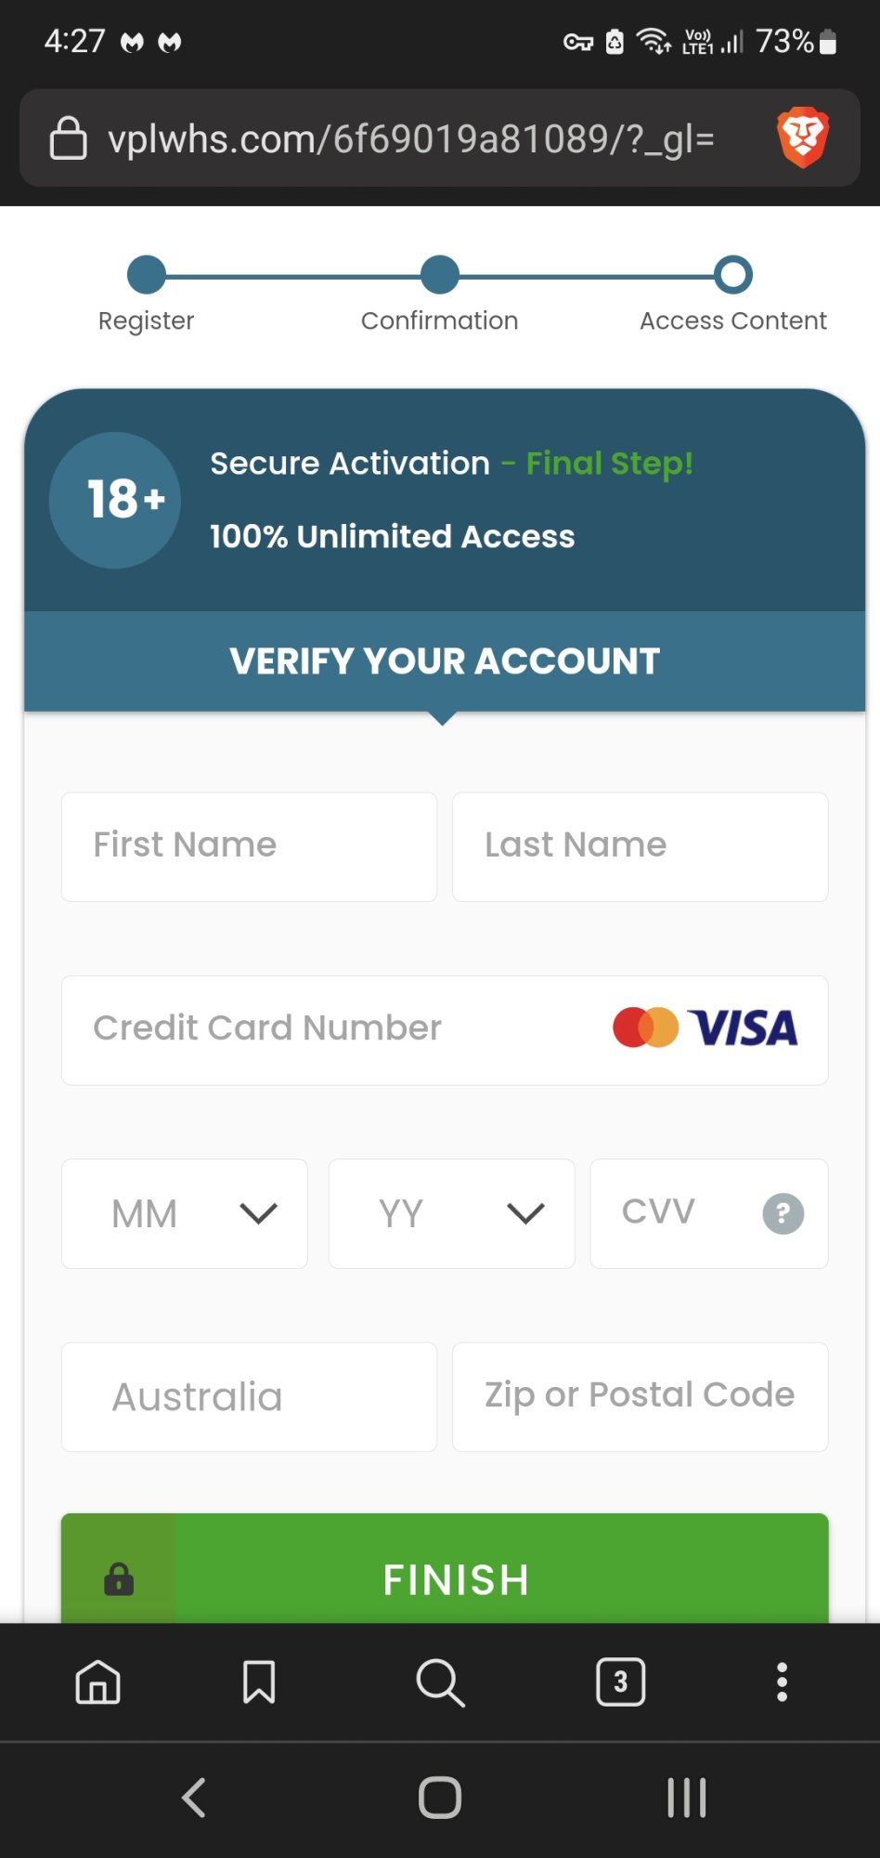Viewport: 880px width, 1858px height.
Task: Open the three-dot browser menu
Action: (782, 1682)
